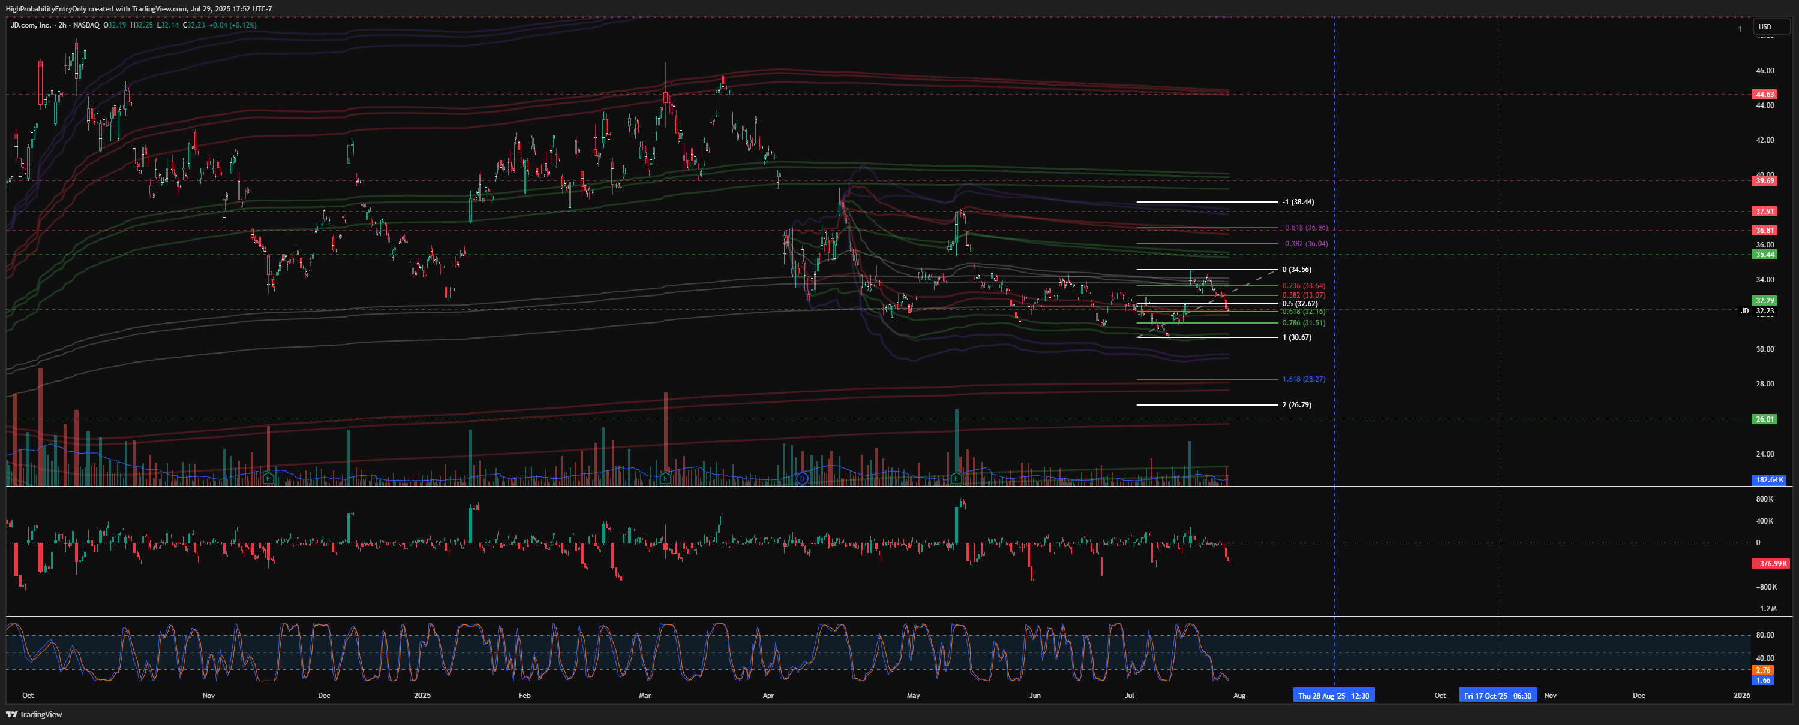Click the HighProbabilityEntryOnly attribution text

[46, 8]
